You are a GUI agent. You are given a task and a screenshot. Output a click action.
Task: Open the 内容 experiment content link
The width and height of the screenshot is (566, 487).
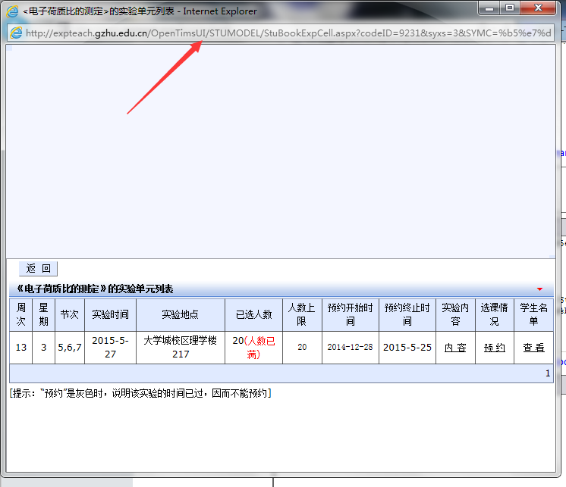coord(454,348)
